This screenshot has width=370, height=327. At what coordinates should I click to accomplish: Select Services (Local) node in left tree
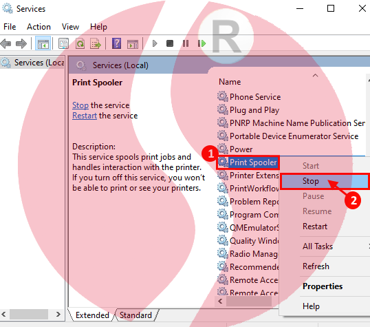[x=32, y=63]
